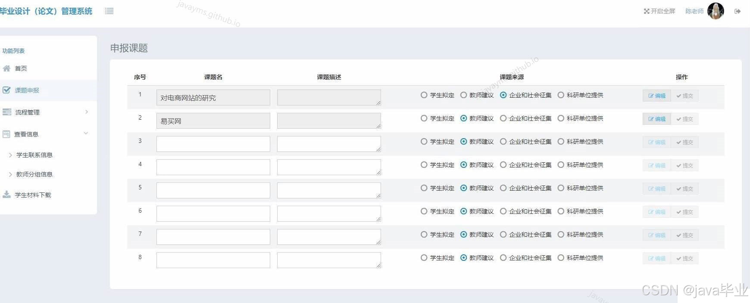The image size is (750, 303).
Task: Click the download icon beside 学生材料下载
Action: tap(6, 195)
